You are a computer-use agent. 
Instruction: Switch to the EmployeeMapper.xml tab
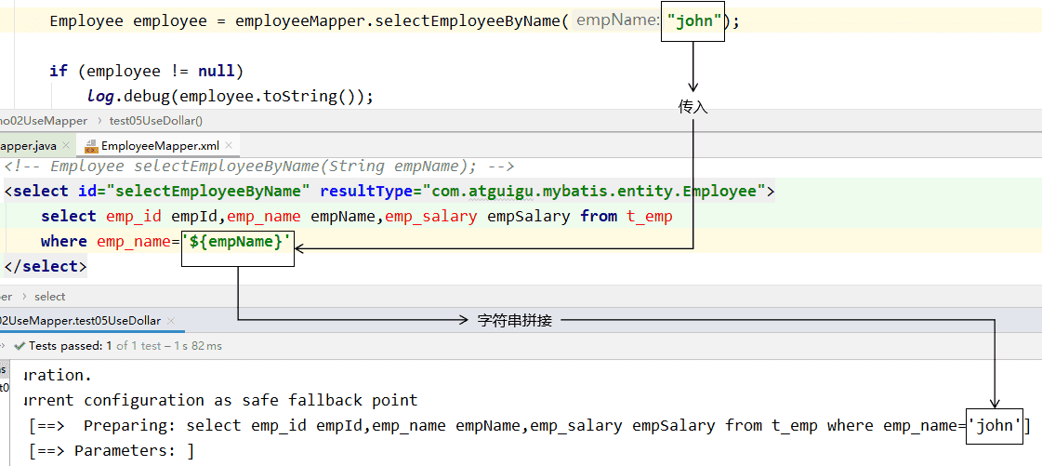[x=159, y=146]
